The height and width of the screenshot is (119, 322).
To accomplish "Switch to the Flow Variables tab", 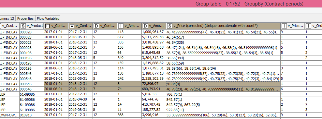I will [x=48, y=18].
